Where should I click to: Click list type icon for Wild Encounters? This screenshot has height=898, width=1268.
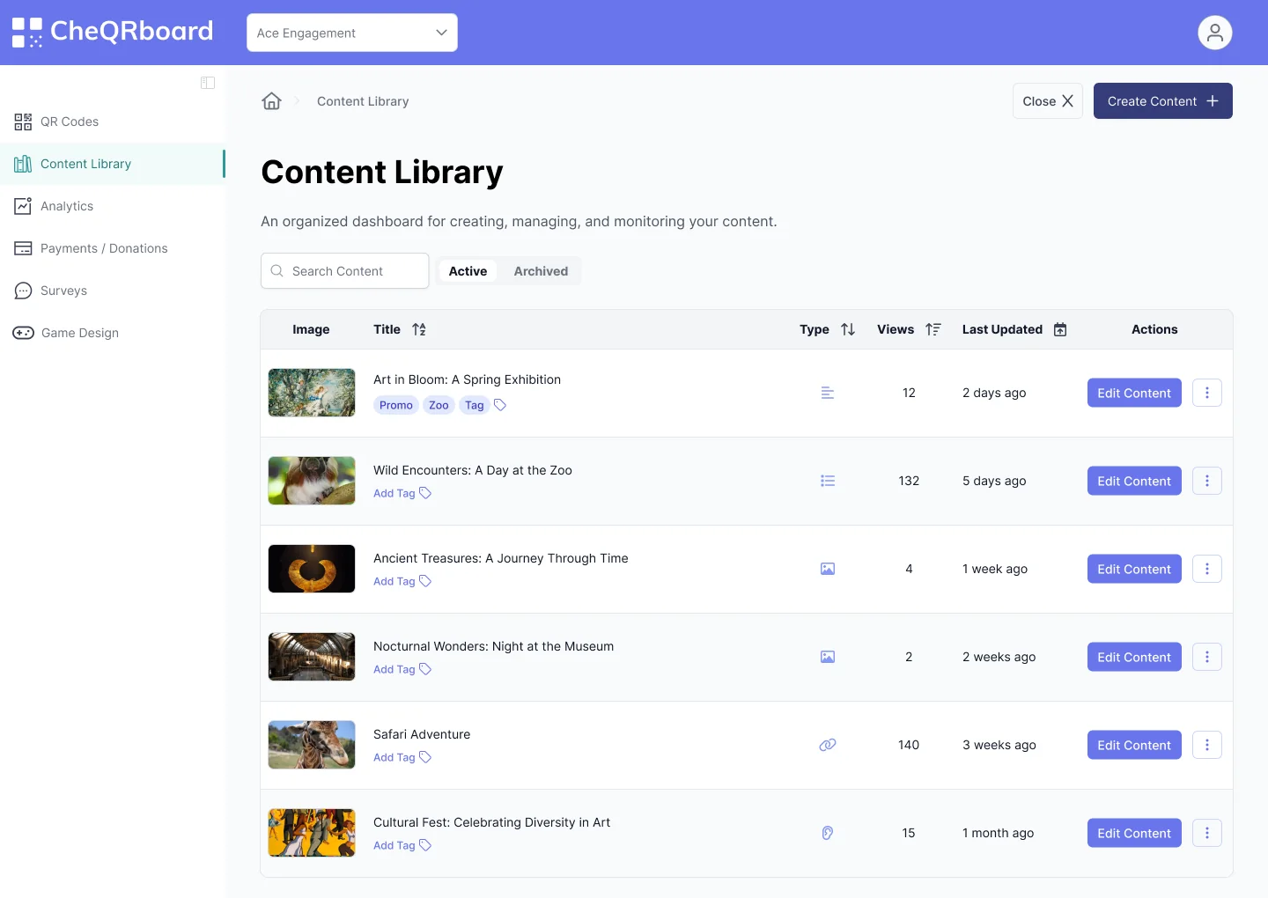(828, 481)
